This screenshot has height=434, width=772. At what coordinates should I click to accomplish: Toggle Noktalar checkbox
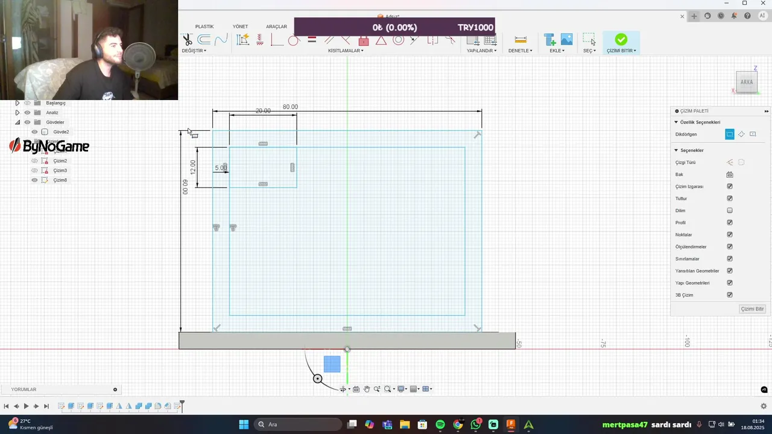pyautogui.click(x=730, y=234)
